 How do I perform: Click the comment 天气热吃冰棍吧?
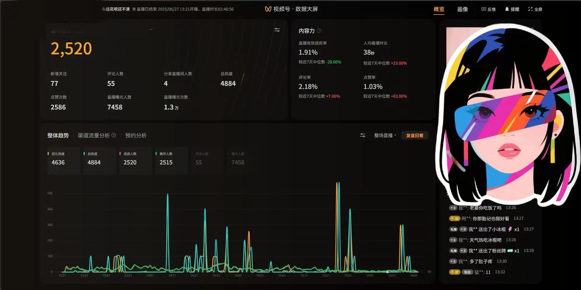click(x=485, y=240)
